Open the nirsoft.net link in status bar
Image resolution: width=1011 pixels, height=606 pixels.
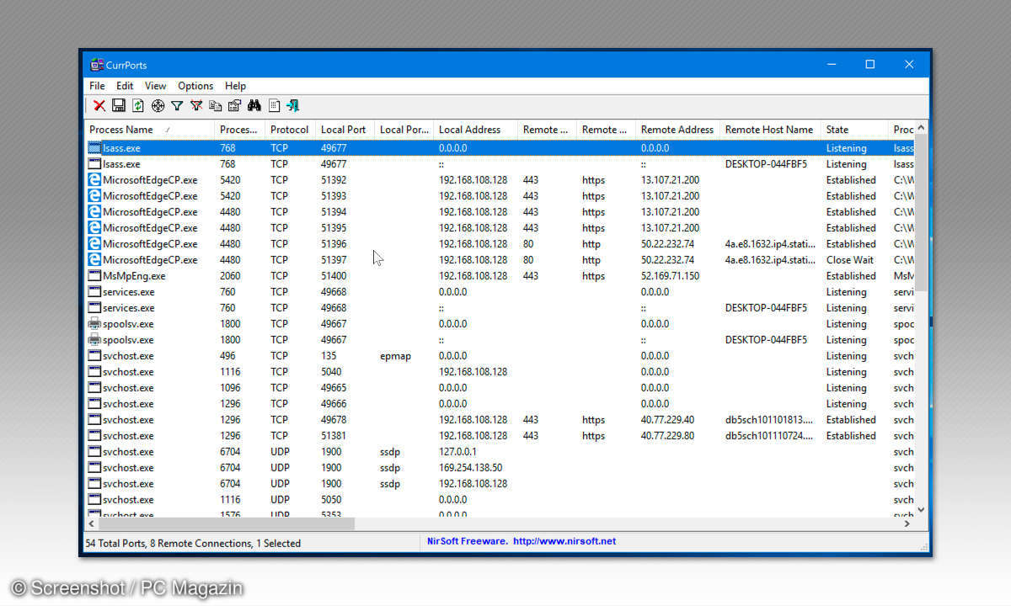pyautogui.click(x=564, y=541)
